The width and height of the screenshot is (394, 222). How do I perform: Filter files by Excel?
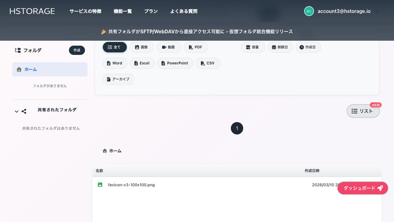click(x=142, y=63)
